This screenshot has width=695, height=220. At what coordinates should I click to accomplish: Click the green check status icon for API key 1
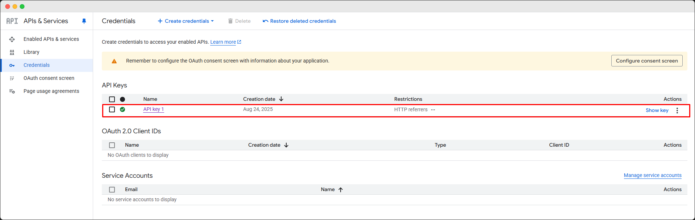(122, 109)
